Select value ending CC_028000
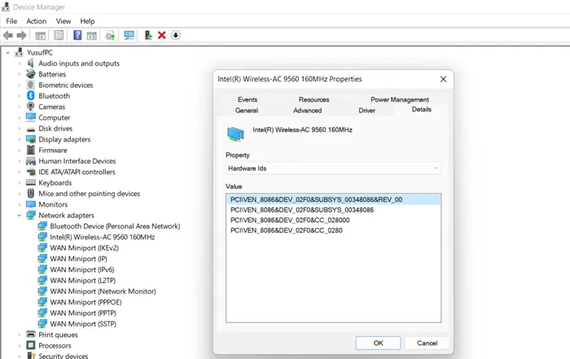570x359 pixels. (x=290, y=220)
